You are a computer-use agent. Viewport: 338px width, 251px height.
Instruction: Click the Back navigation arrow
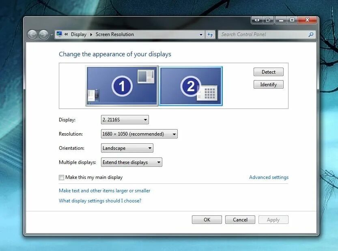(32, 34)
